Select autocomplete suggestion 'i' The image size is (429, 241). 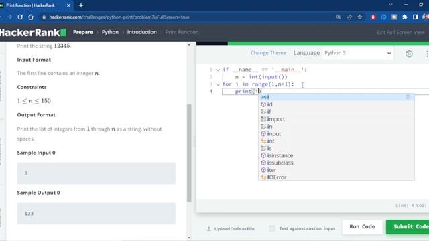(336, 97)
